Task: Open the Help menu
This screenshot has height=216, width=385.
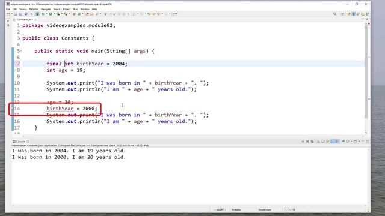Action: [x=94, y=9]
